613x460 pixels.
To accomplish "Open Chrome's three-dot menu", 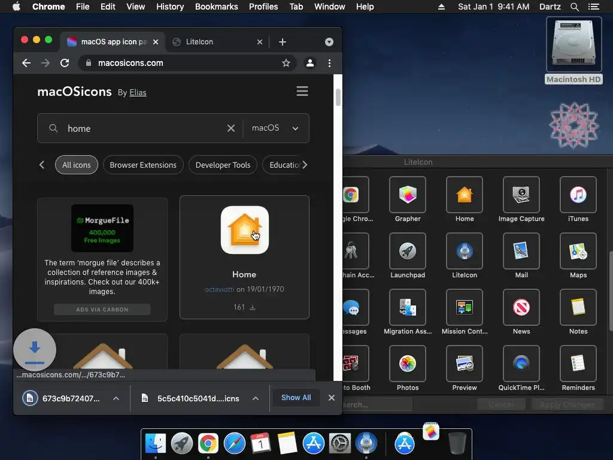I will (x=330, y=63).
